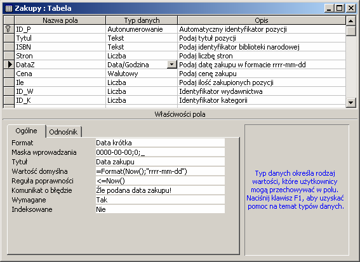This screenshot has width=360, height=262.
Task: Select the row selector for the Tytul field
Action: (x=9, y=38)
